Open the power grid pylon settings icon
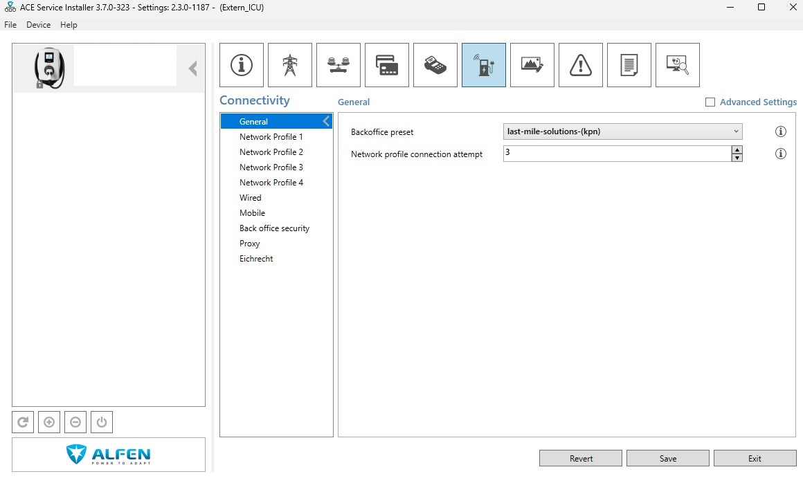 [290, 65]
